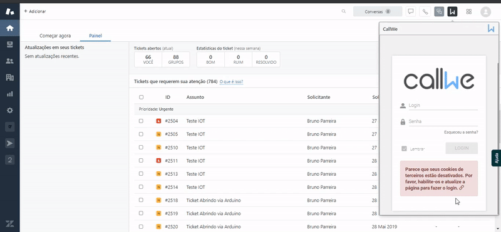Click Esqueceu a senha? link
501x232 pixels.
[x=461, y=132]
